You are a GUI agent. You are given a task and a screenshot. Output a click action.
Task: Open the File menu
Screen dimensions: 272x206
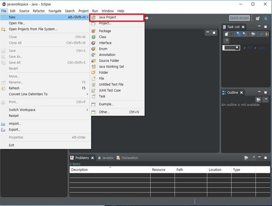(4, 11)
